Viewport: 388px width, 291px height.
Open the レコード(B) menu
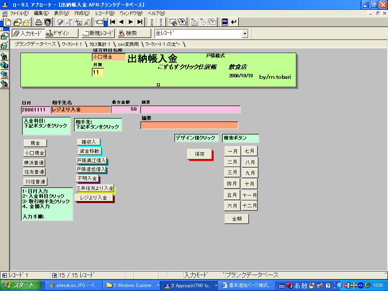[105, 13]
